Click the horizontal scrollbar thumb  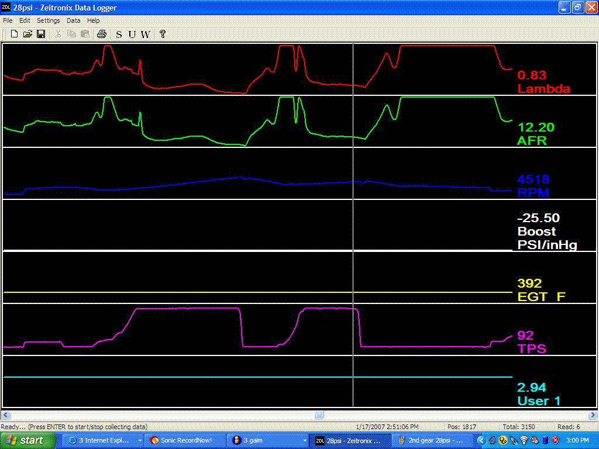[x=319, y=415]
